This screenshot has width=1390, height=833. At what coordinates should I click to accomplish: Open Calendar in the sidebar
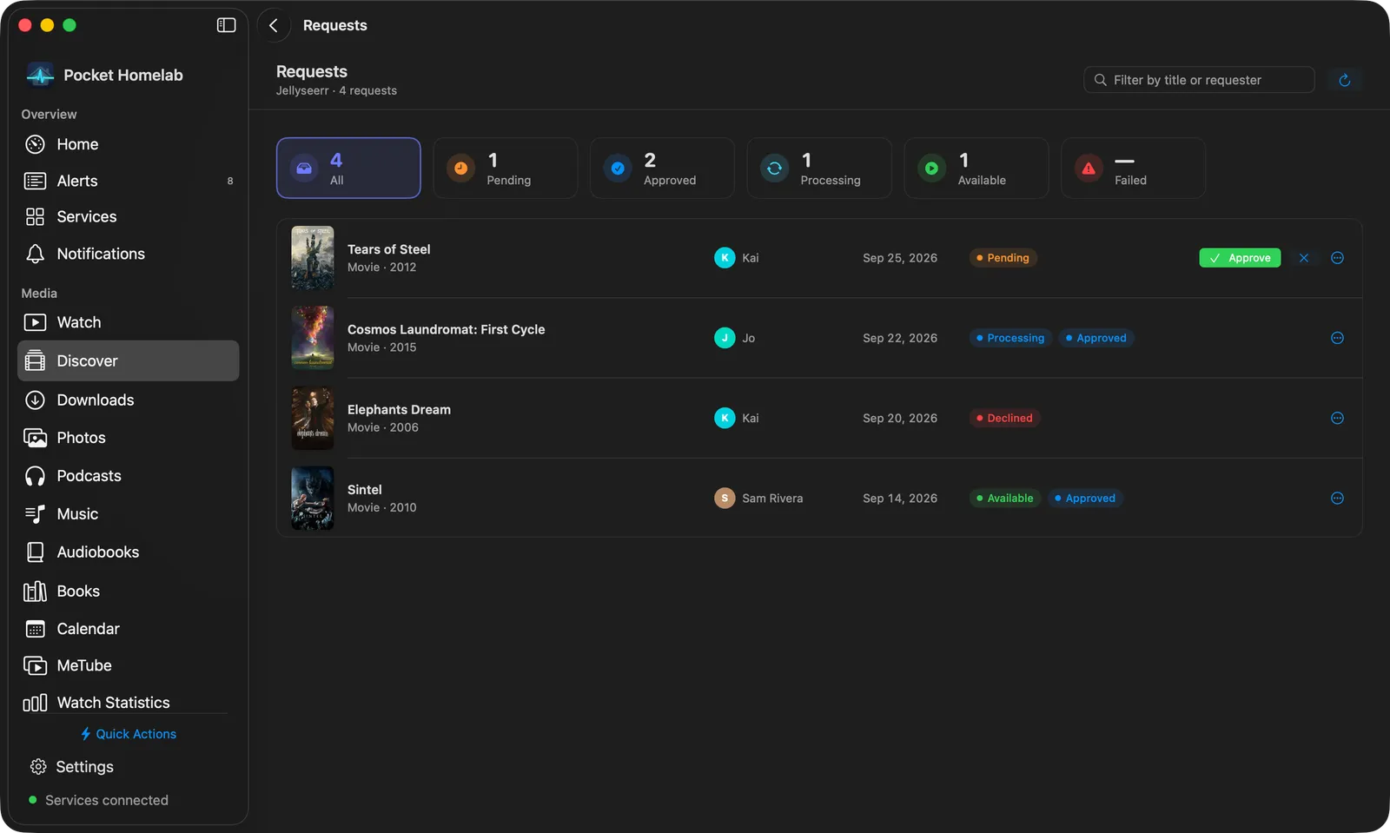point(128,629)
